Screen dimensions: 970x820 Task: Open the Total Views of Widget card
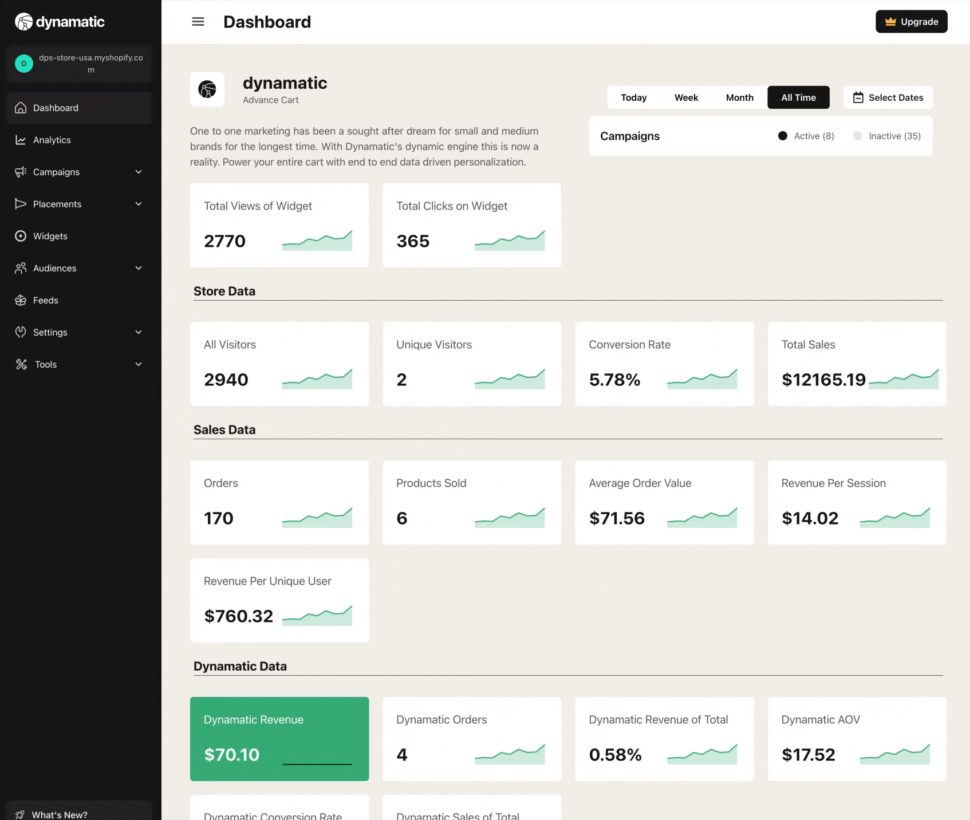click(279, 225)
